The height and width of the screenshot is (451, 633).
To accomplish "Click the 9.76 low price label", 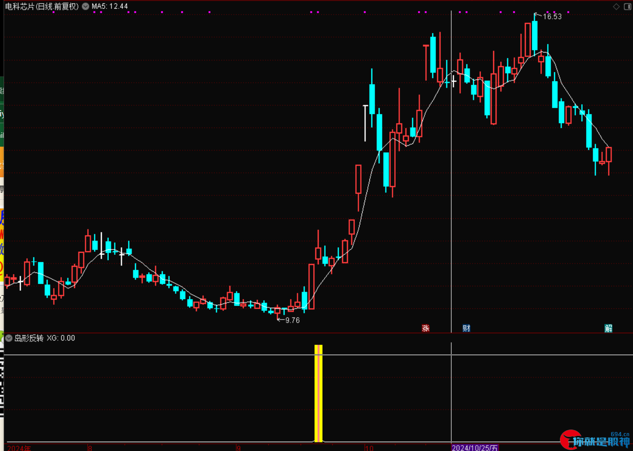I will tap(292, 320).
